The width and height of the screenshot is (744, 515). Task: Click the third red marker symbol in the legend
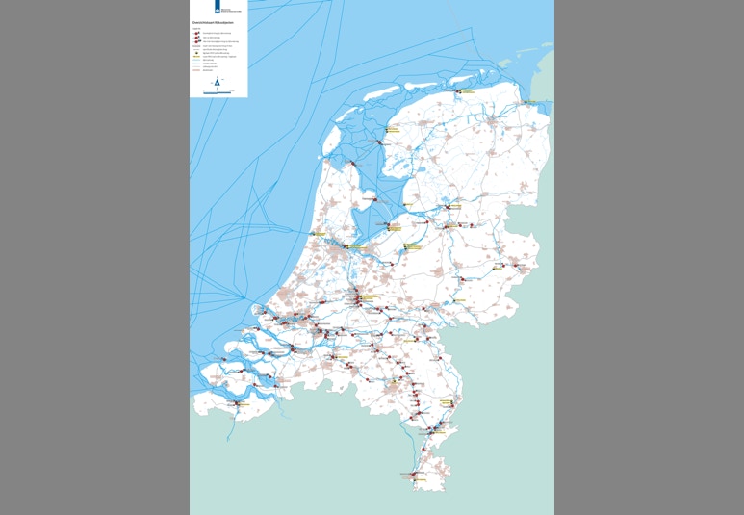[x=197, y=42]
